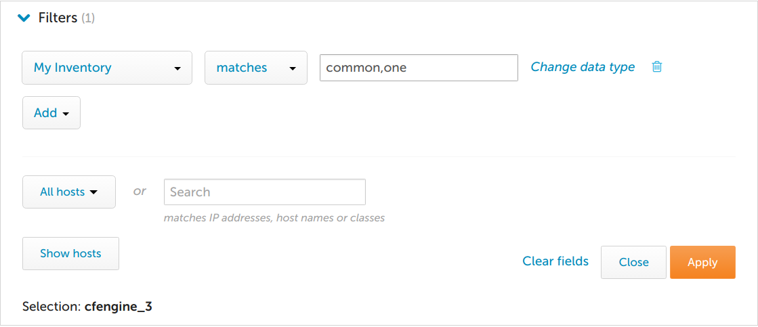Click the Clear fields link
758x327 pixels.
tap(555, 261)
